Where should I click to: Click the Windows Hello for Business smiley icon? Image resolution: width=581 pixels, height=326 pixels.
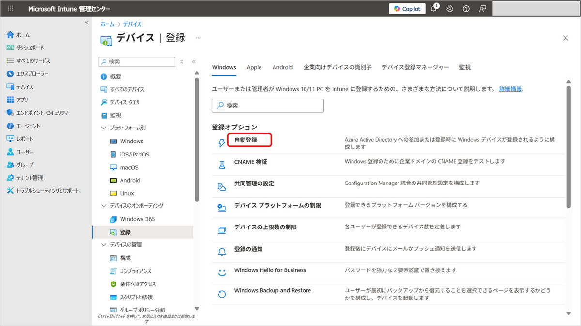(x=222, y=273)
